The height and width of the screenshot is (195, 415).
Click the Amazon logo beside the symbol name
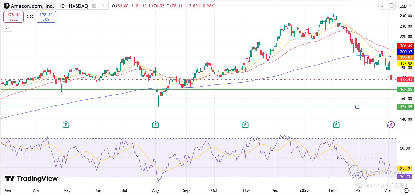[6, 6]
